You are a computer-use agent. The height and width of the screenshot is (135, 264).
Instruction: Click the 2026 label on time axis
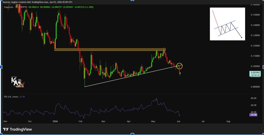[x=55, y=121]
